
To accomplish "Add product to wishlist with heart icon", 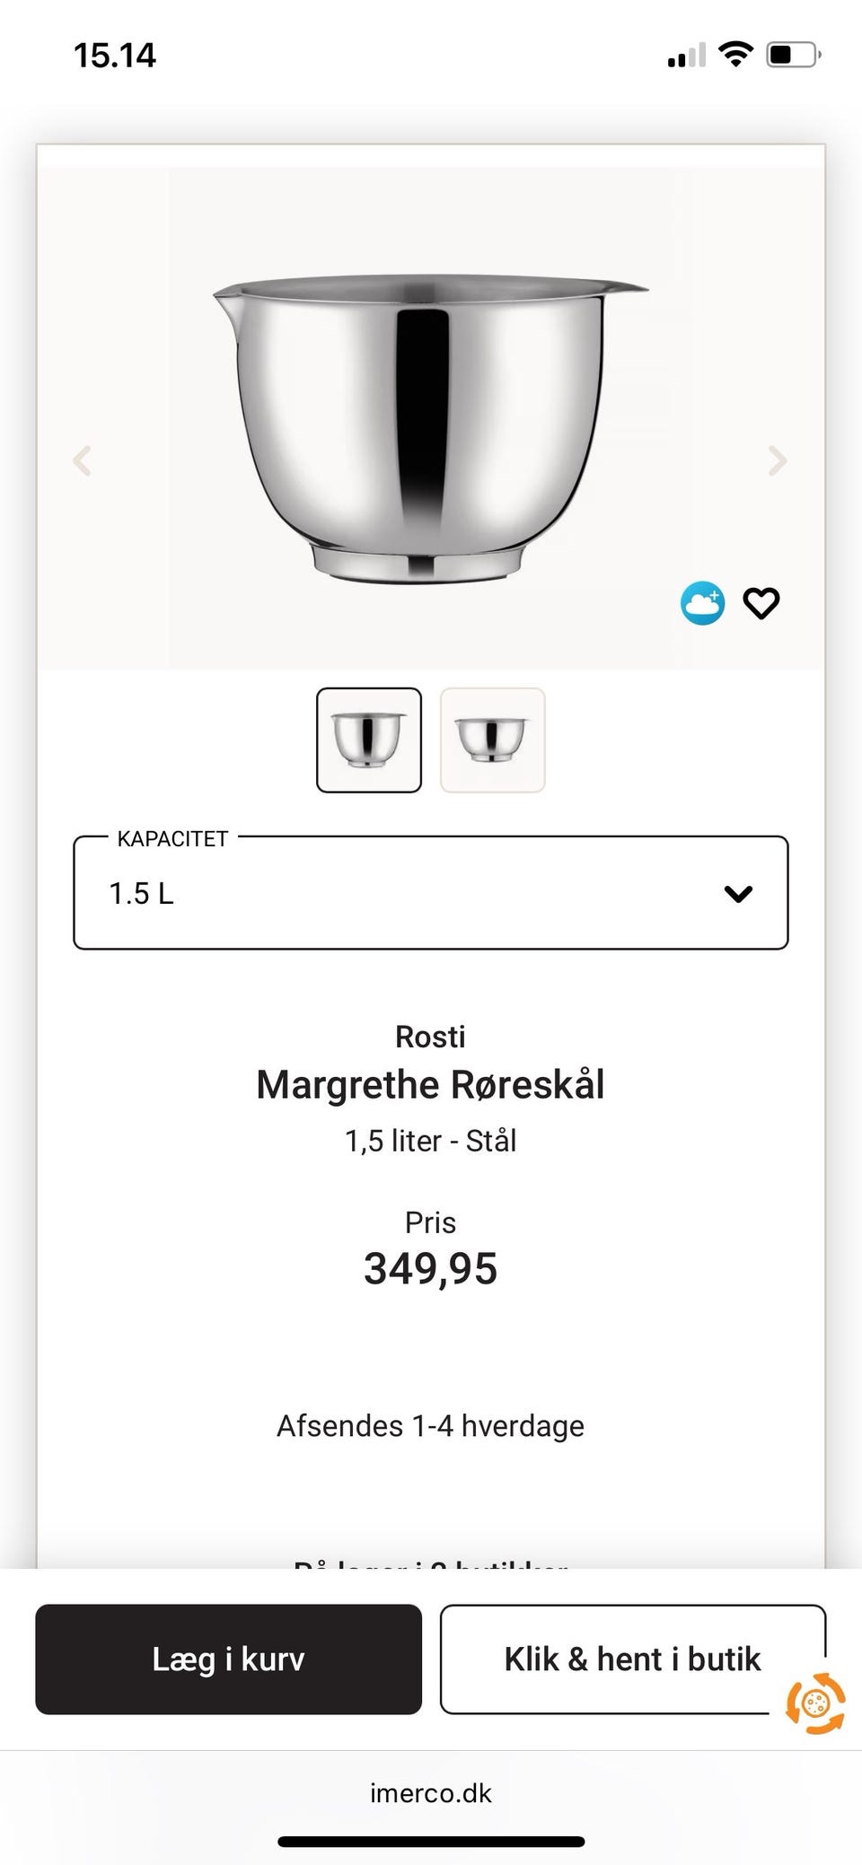I will pyautogui.click(x=761, y=603).
